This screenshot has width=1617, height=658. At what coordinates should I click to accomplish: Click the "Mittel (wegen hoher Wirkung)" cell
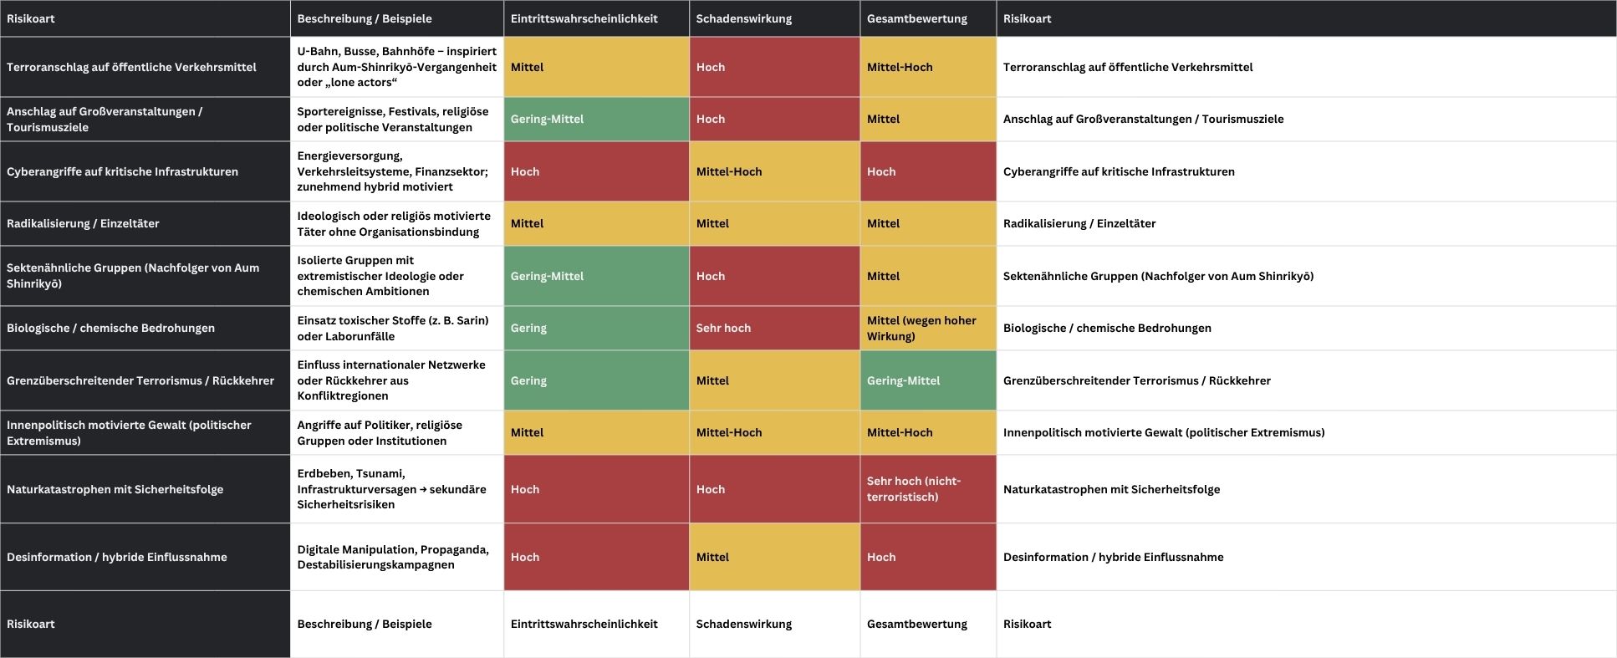(x=927, y=328)
